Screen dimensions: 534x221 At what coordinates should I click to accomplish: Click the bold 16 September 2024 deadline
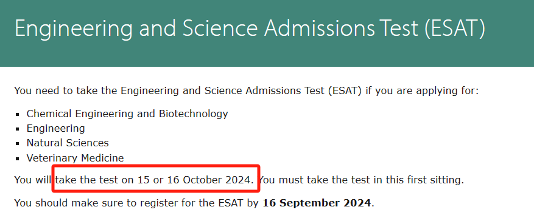point(317,203)
